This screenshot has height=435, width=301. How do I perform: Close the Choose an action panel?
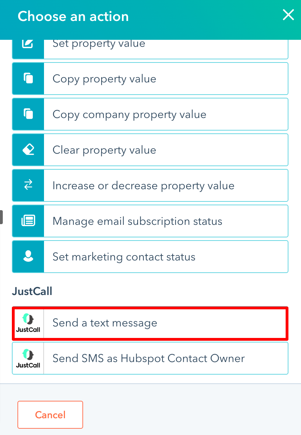point(288,15)
